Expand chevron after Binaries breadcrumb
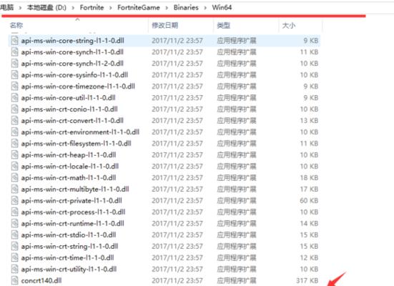Image resolution: width=394 pixels, height=286 pixels. (x=205, y=8)
